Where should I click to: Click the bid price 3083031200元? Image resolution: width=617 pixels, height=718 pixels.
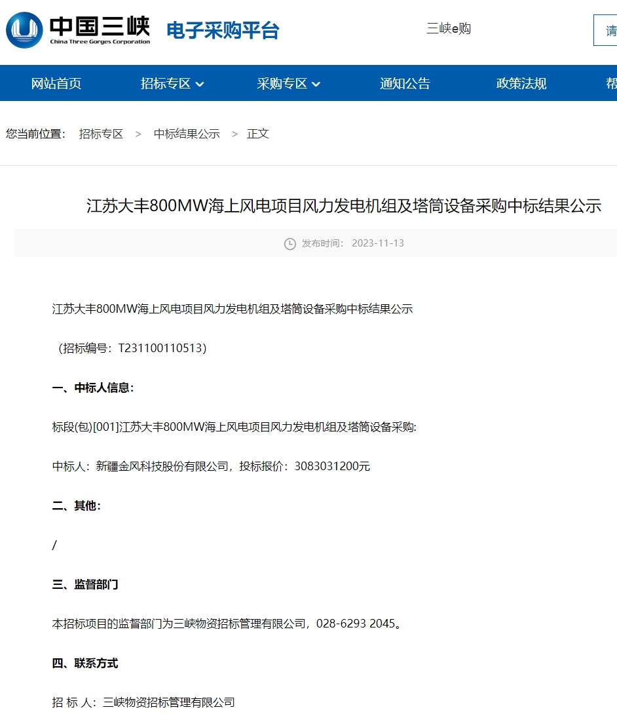click(332, 466)
